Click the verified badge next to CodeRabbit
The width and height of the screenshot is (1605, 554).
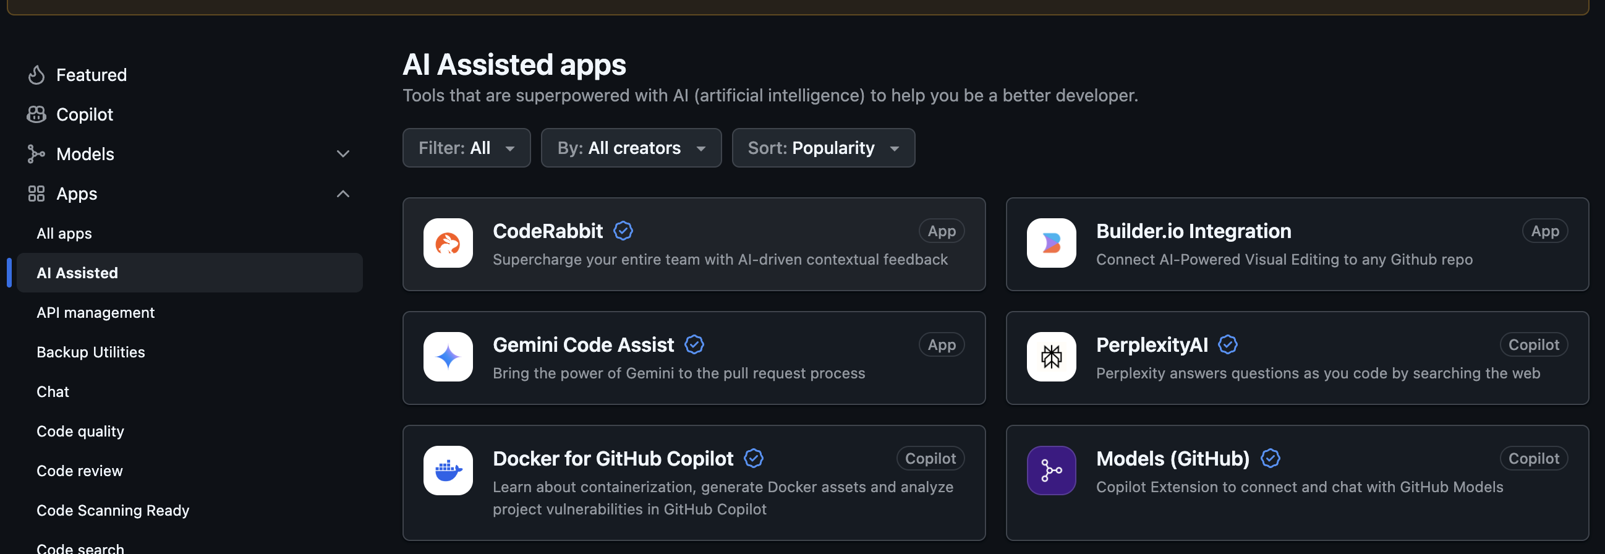click(x=623, y=231)
